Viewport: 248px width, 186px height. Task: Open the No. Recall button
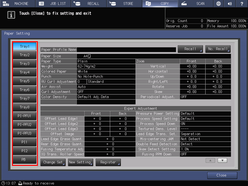coord(218,49)
